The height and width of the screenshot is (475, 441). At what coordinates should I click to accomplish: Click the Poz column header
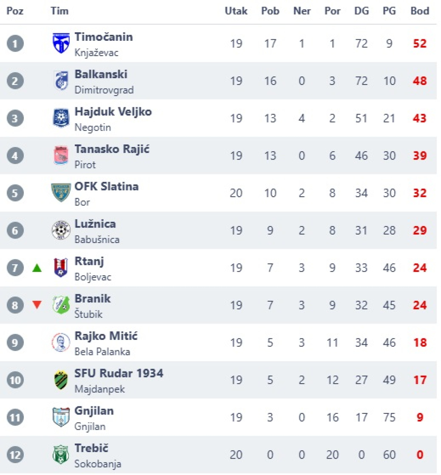pos(15,11)
